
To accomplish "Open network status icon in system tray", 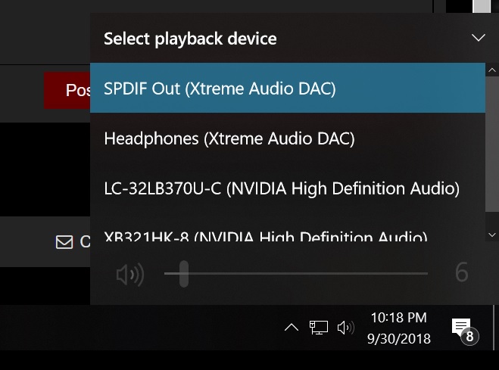I will click(x=319, y=328).
